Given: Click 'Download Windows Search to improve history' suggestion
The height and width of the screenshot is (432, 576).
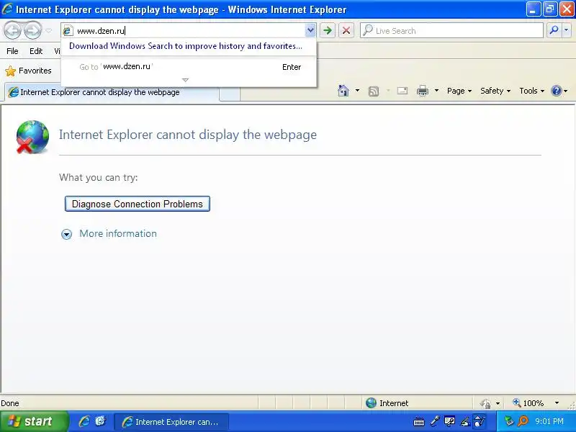Looking at the screenshot, I should (x=186, y=46).
